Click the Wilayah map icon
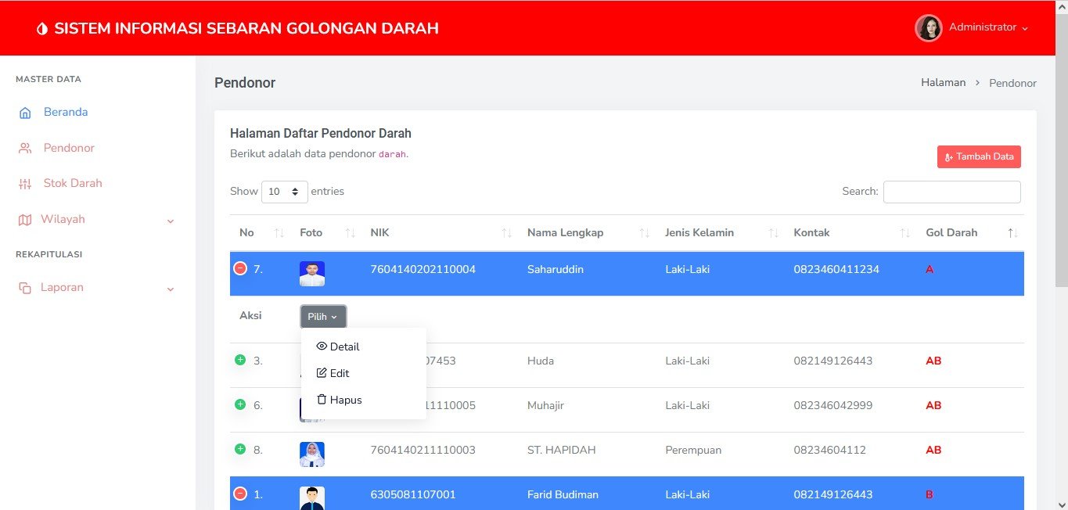The width and height of the screenshot is (1068, 510). pyautogui.click(x=25, y=220)
